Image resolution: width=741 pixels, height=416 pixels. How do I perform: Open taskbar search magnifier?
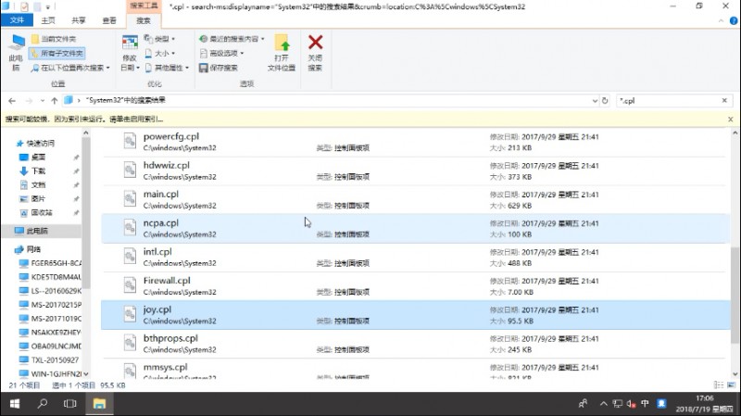click(43, 404)
